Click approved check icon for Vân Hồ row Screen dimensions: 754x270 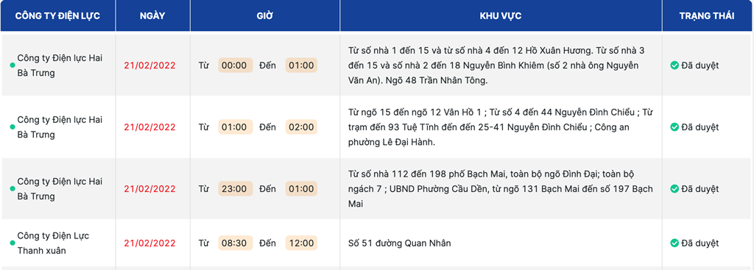pyautogui.click(x=674, y=127)
